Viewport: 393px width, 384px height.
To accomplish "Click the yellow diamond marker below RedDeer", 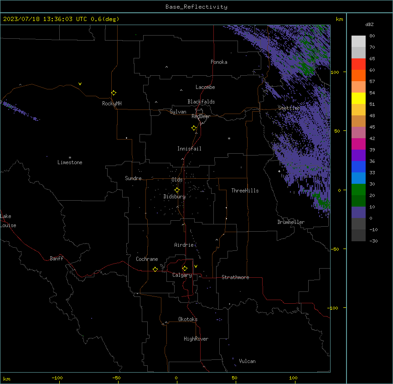I will [x=194, y=128].
